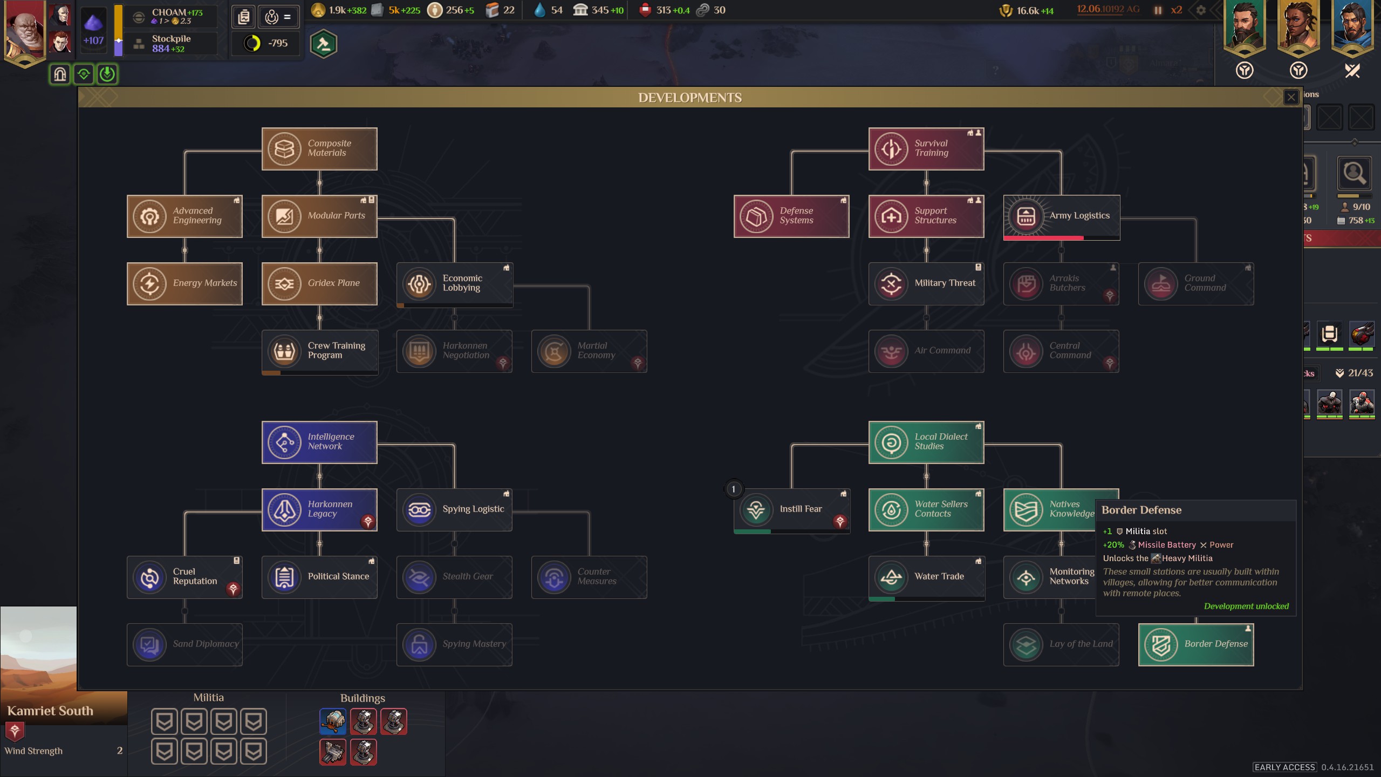Click the solari 1.9k resource counter

[339, 10]
